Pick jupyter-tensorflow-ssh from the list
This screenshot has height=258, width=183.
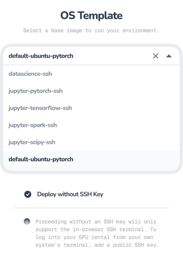point(40,108)
